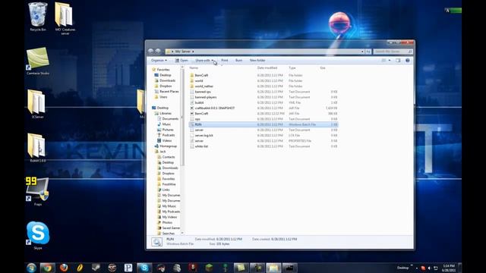Select the JCServer desktop folder
This screenshot has height=273, width=486.
point(37,104)
